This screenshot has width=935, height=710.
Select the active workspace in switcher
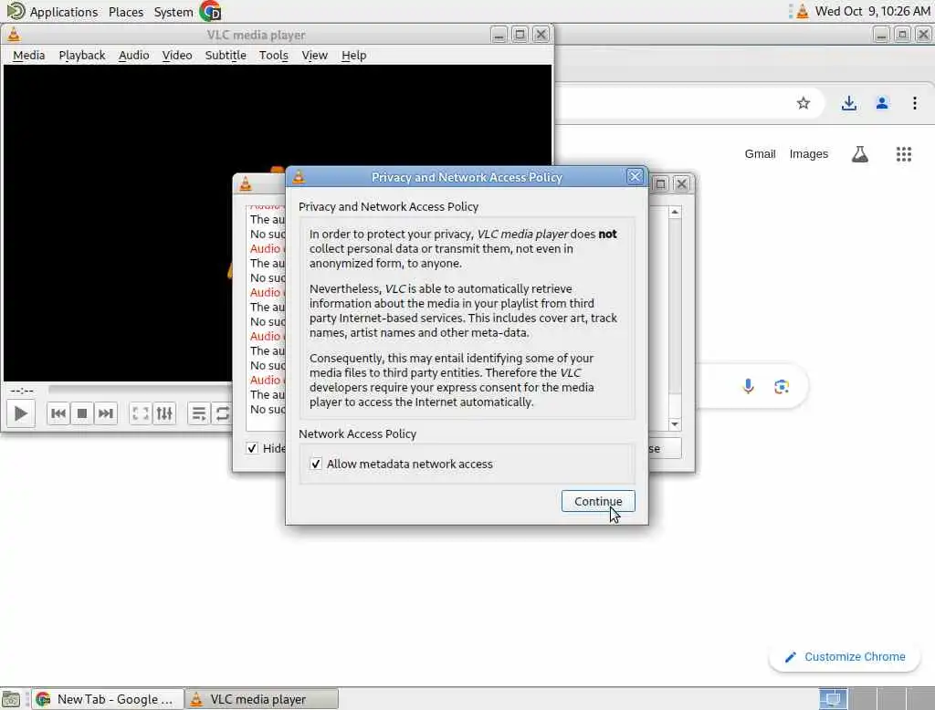point(833,699)
